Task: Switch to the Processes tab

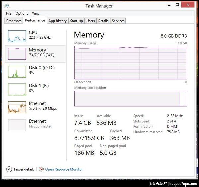Action: pyautogui.click(x=14, y=21)
